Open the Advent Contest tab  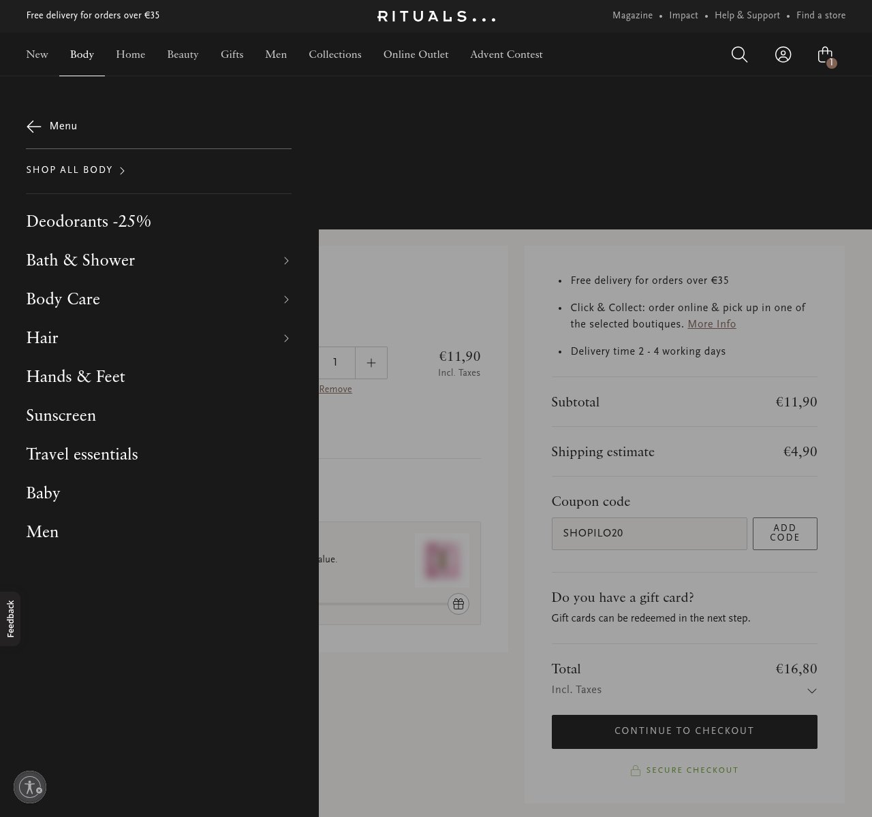tap(506, 54)
